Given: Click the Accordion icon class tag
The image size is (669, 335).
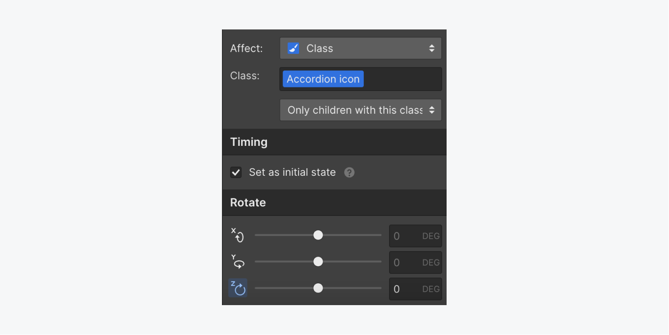Looking at the screenshot, I should coord(323,79).
